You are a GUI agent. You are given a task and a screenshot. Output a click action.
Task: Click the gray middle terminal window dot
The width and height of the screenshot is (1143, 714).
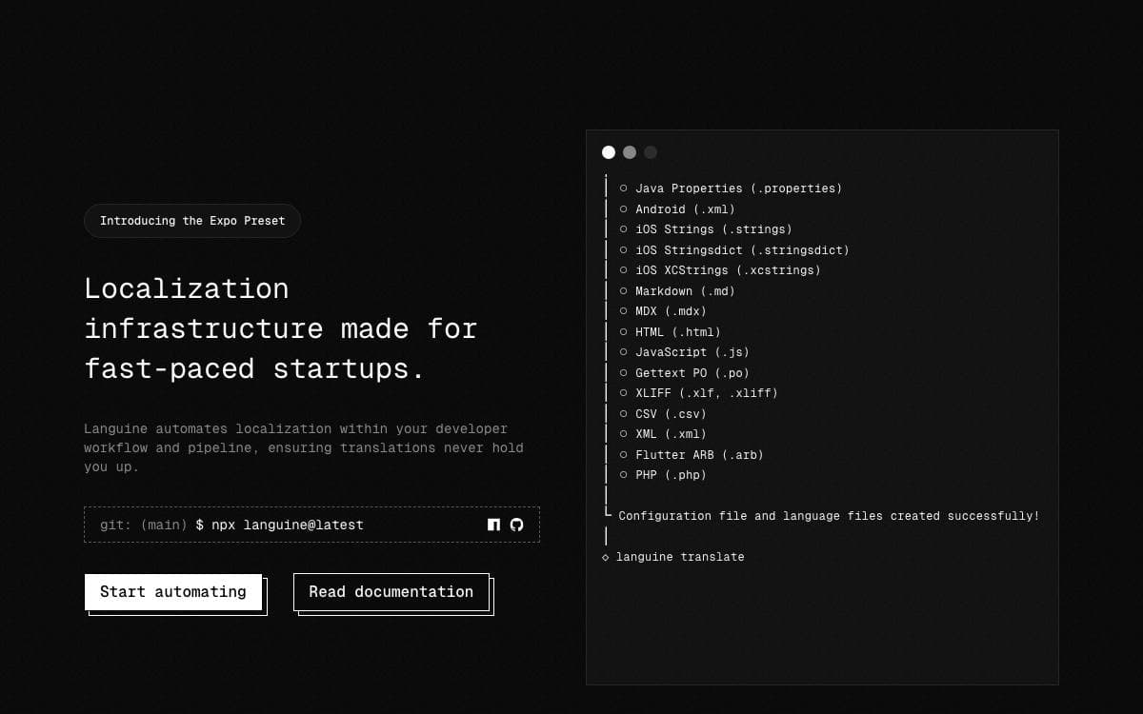click(x=630, y=152)
